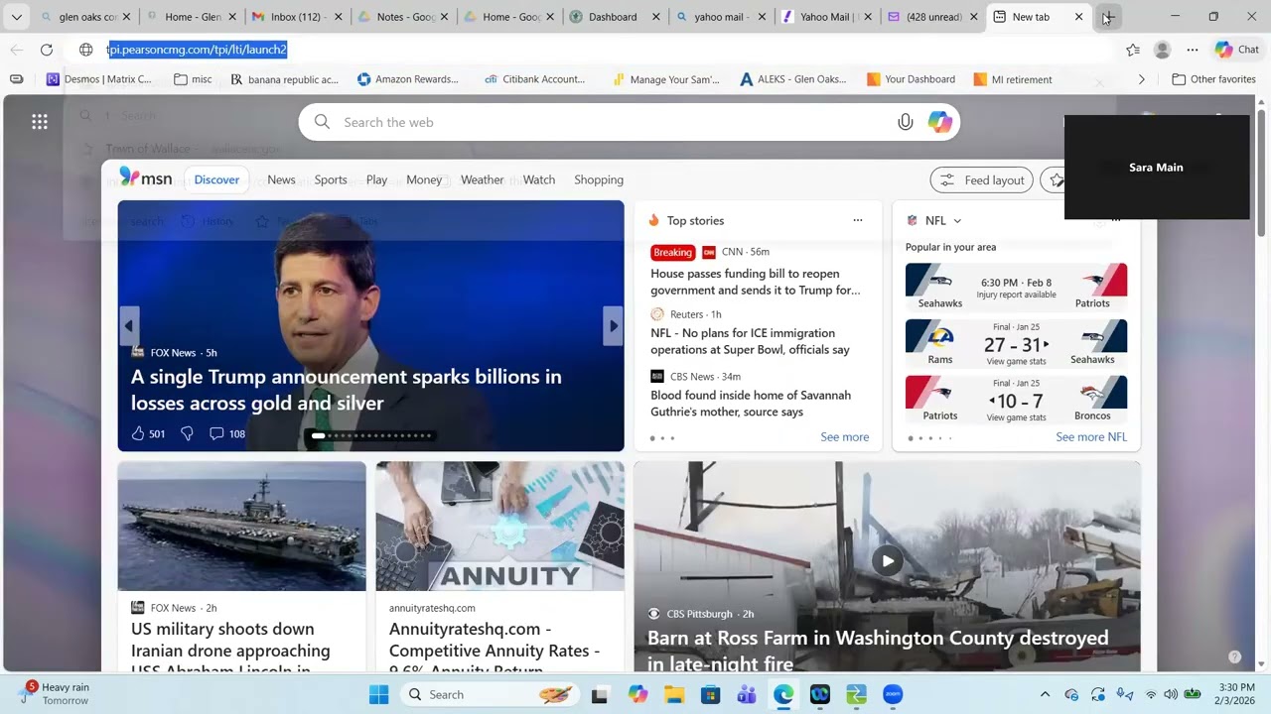Open Copilot from the search box

tap(939, 122)
